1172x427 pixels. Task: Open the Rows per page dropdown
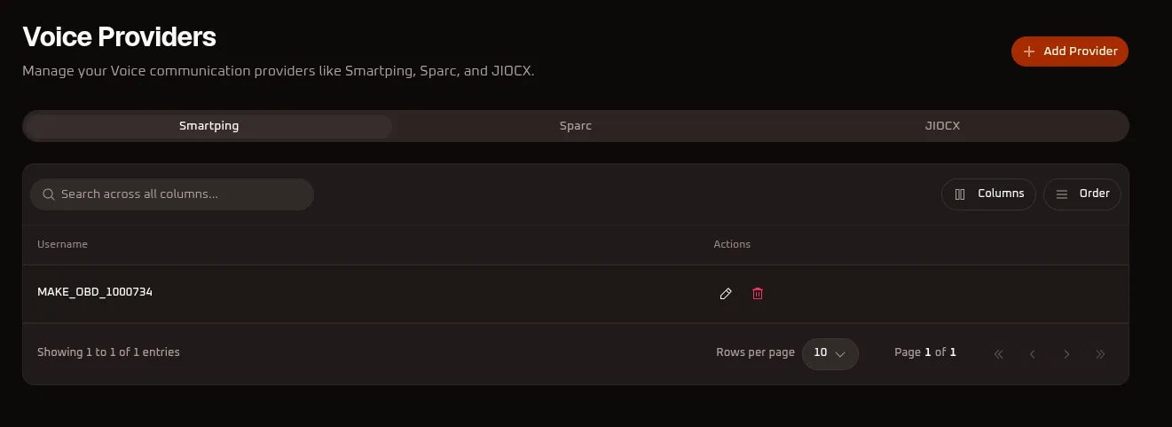(x=830, y=353)
